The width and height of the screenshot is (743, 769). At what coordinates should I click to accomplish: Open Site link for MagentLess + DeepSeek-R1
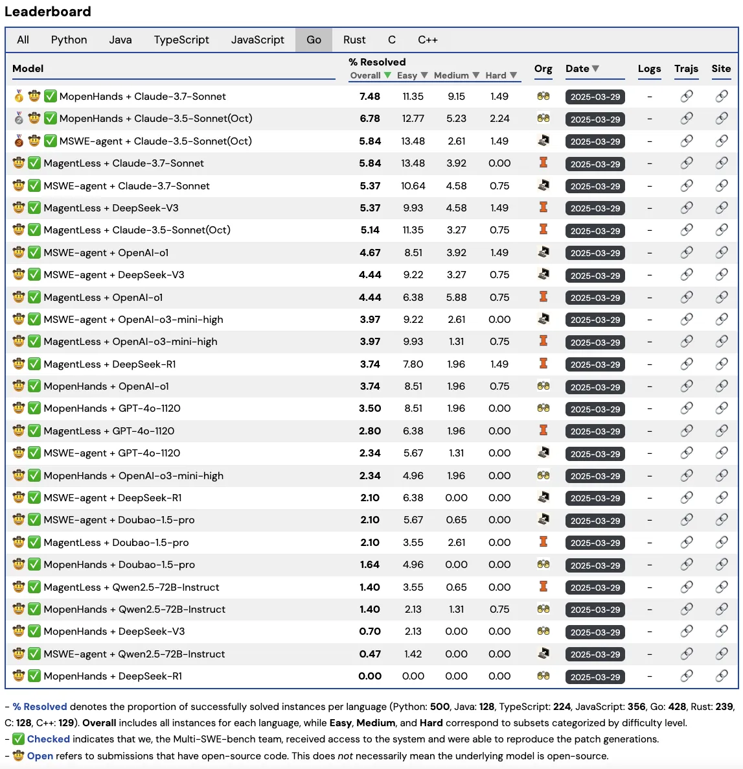pyautogui.click(x=721, y=364)
